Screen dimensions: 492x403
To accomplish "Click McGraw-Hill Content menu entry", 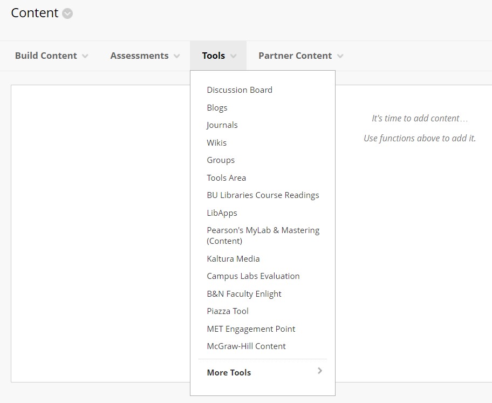I will click(x=247, y=346).
